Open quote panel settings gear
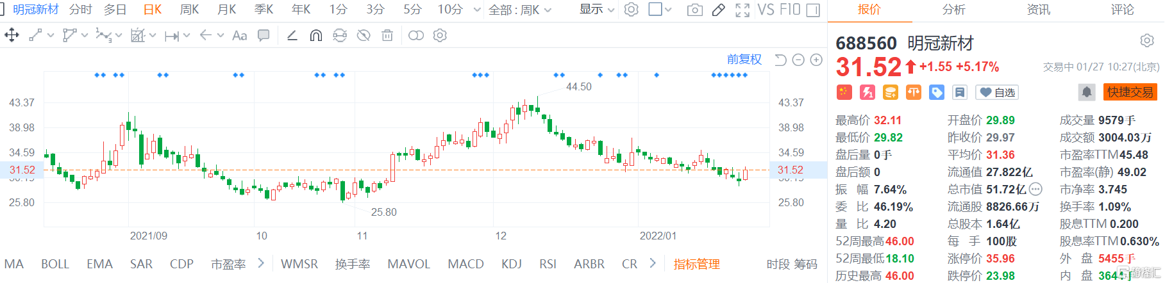Viewport: 1165px width, 283px height. coord(1147,40)
